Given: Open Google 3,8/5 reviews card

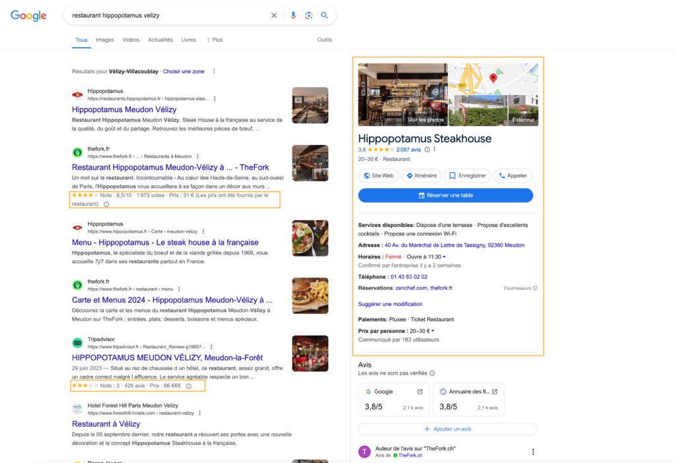Looking at the screenshot, I should 393,399.
